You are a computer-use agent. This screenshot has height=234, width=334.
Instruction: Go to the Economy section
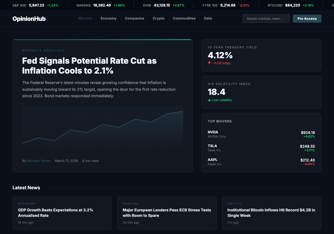(109, 18)
